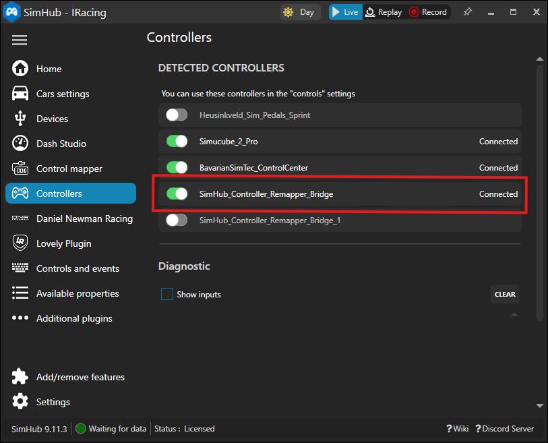548x443 pixels.
Task: Click the Control mapper icon
Action: click(20, 169)
